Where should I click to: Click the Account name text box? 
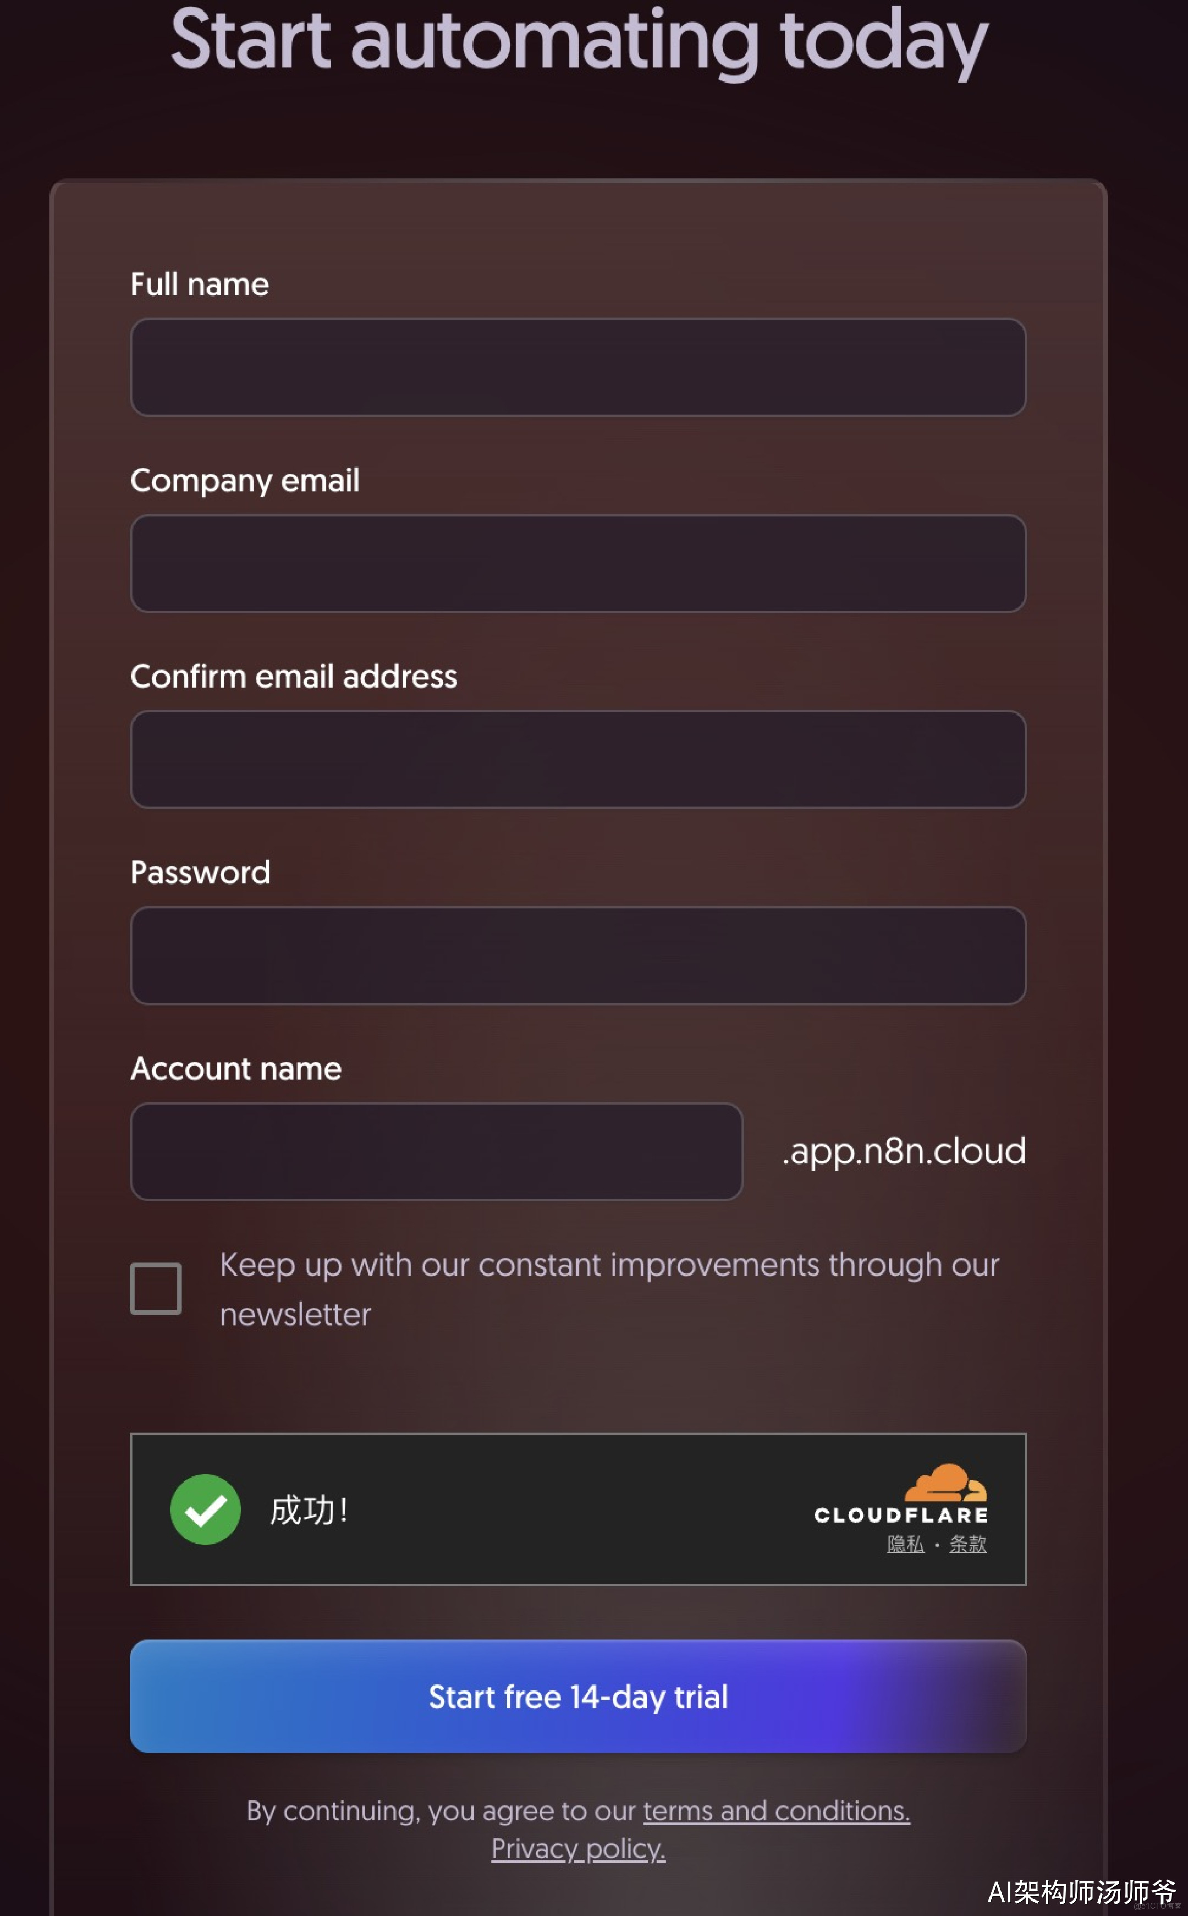pyautogui.click(x=436, y=1151)
